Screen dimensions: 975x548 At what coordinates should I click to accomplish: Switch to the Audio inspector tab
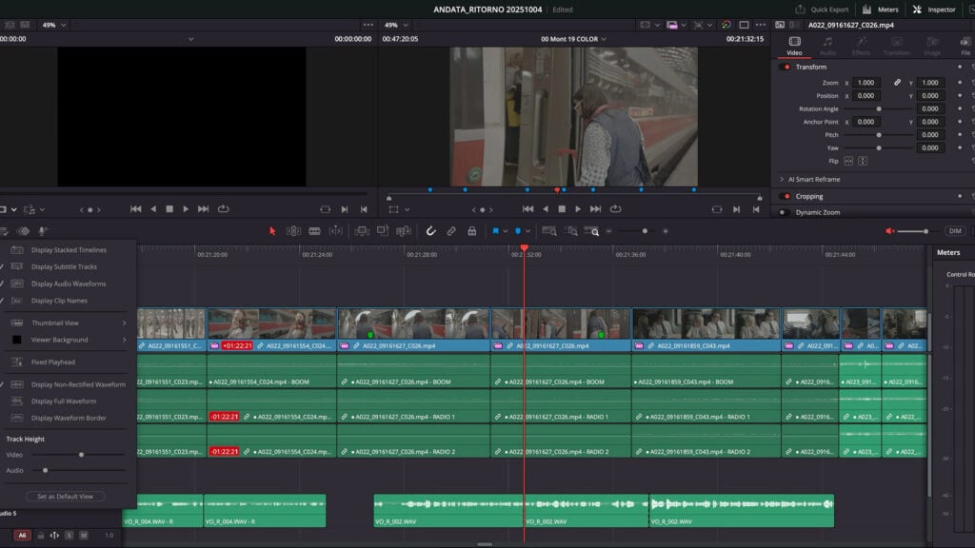[x=827, y=46]
